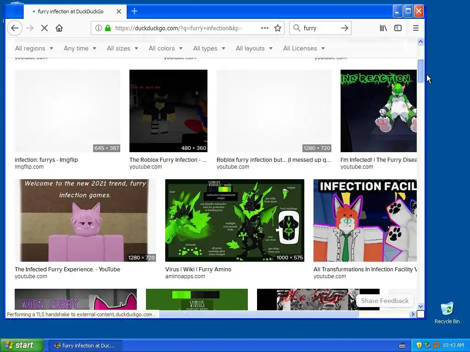
Task: Open Roblox furry infection but... result title
Action: click(x=274, y=160)
